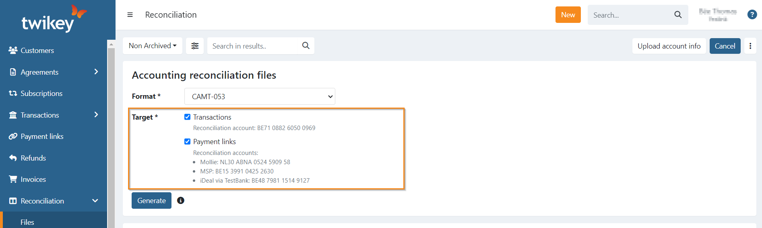Click the help question mark icon
The width and height of the screenshot is (762, 228).
(x=752, y=15)
